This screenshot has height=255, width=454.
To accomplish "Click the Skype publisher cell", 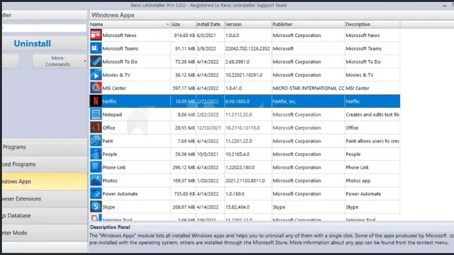I will click(308, 208).
